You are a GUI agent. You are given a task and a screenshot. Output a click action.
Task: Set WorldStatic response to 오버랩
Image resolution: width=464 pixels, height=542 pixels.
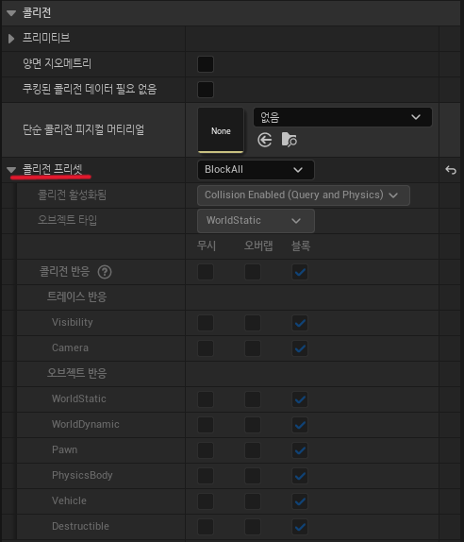point(253,399)
